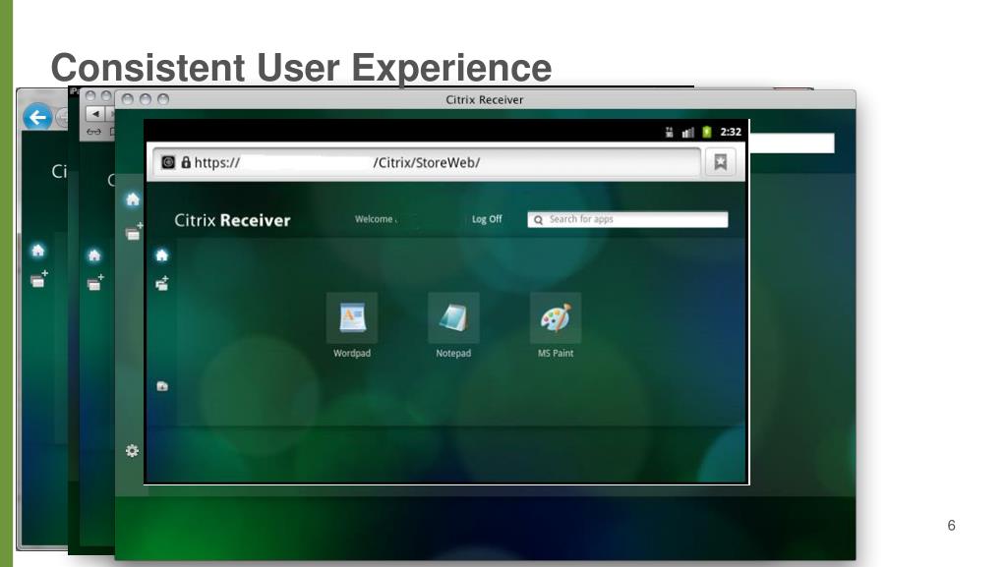The width and height of the screenshot is (1006, 567).
Task: Tap the USB connection icon in status bar
Action: 669,132
